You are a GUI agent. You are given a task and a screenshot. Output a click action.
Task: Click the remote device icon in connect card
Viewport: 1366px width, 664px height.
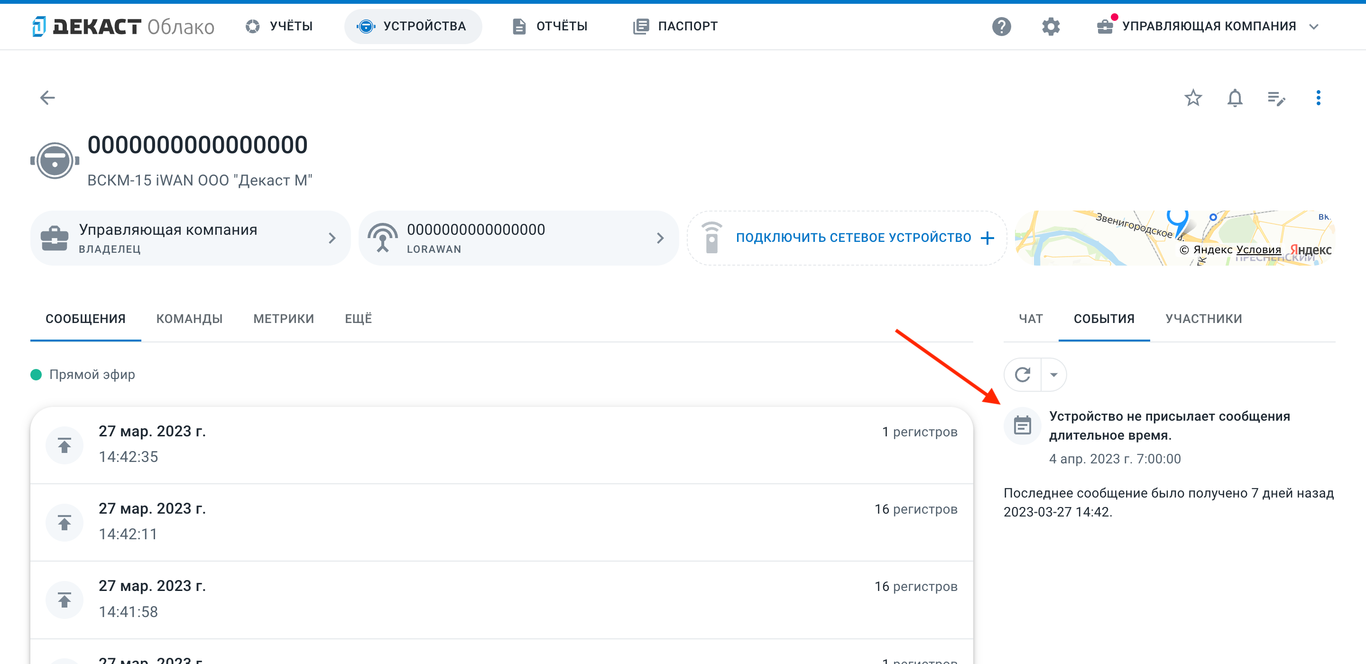coord(711,238)
